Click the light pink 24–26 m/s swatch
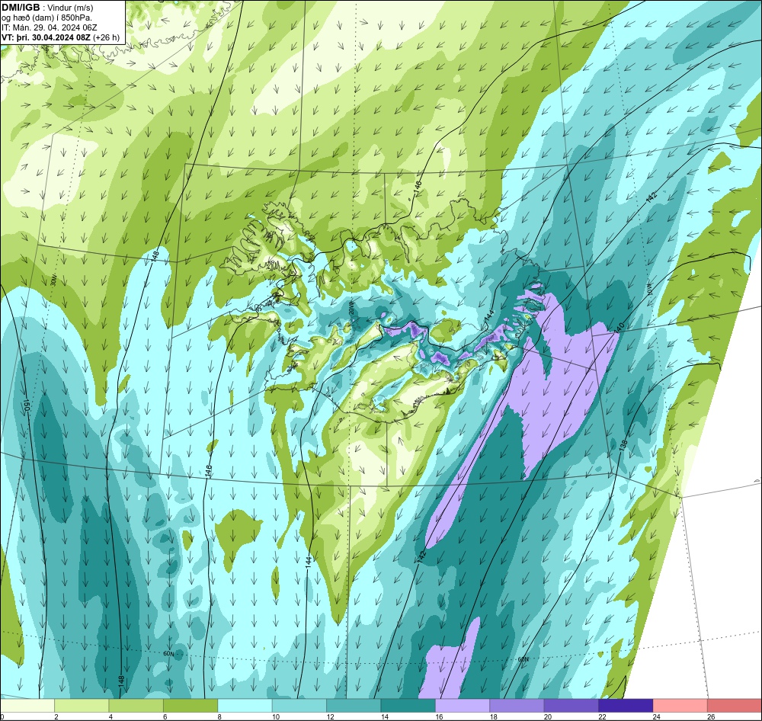Image resolution: width=762 pixels, height=721 pixels. tap(680, 706)
